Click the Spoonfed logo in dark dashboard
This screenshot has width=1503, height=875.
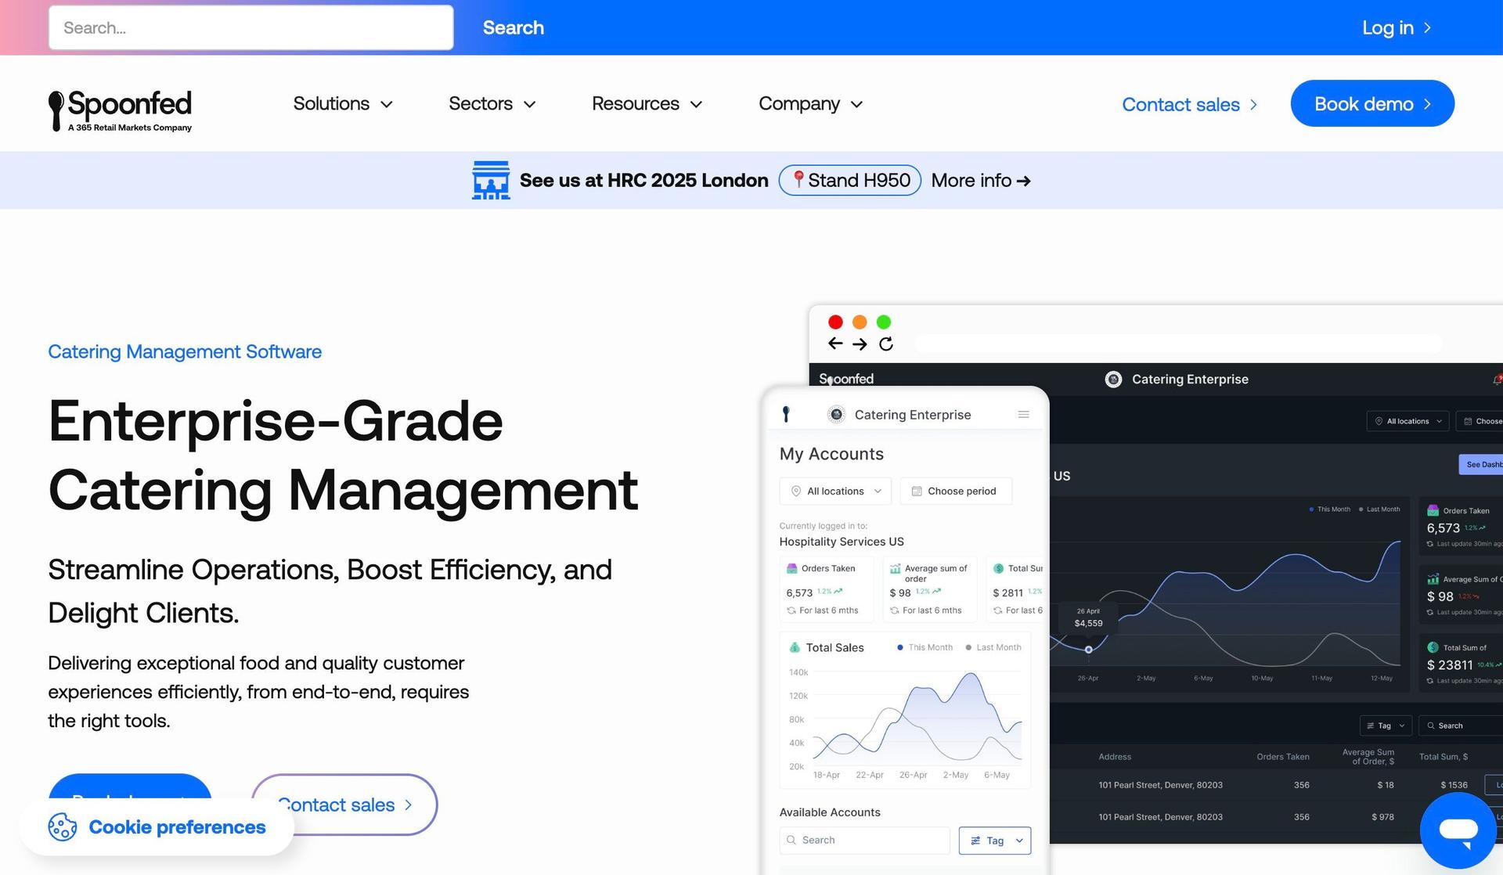[x=846, y=379]
